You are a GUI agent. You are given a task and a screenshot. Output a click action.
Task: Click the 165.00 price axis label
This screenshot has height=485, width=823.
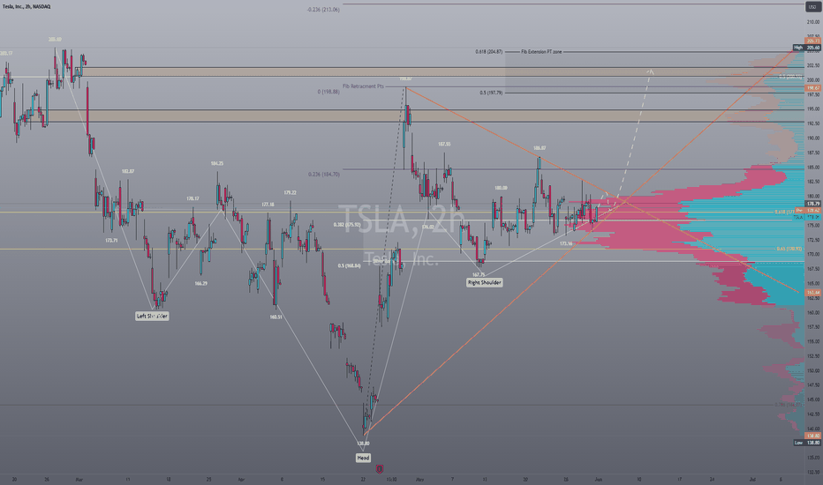coord(813,283)
